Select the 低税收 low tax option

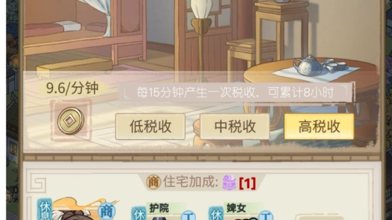150,126
